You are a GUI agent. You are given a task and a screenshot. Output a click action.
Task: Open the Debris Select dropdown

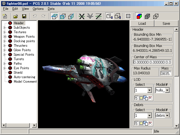(149, 116)
